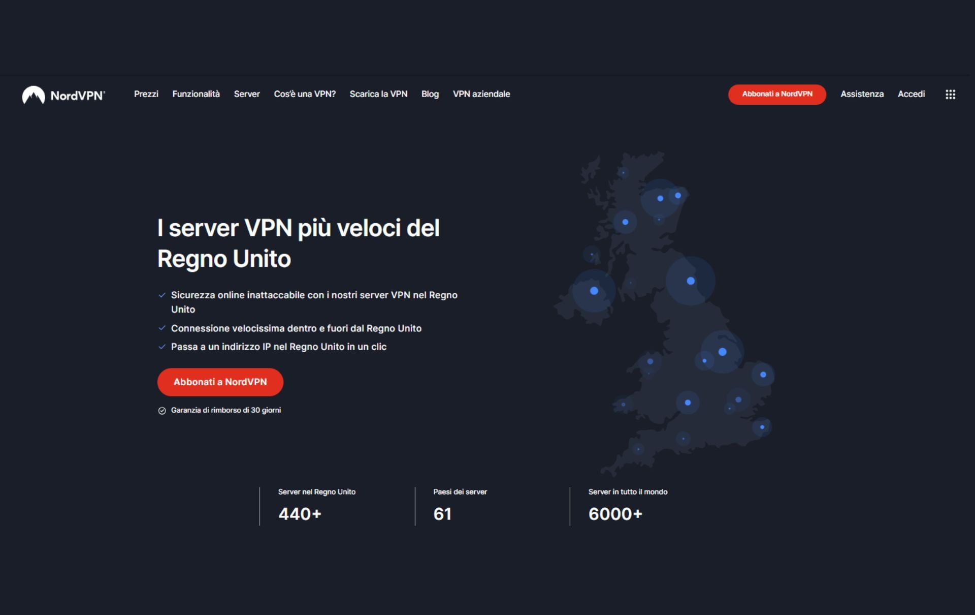Open the Blog link
The width and height of the screenshot is (975, 615).
pos(430,94)
